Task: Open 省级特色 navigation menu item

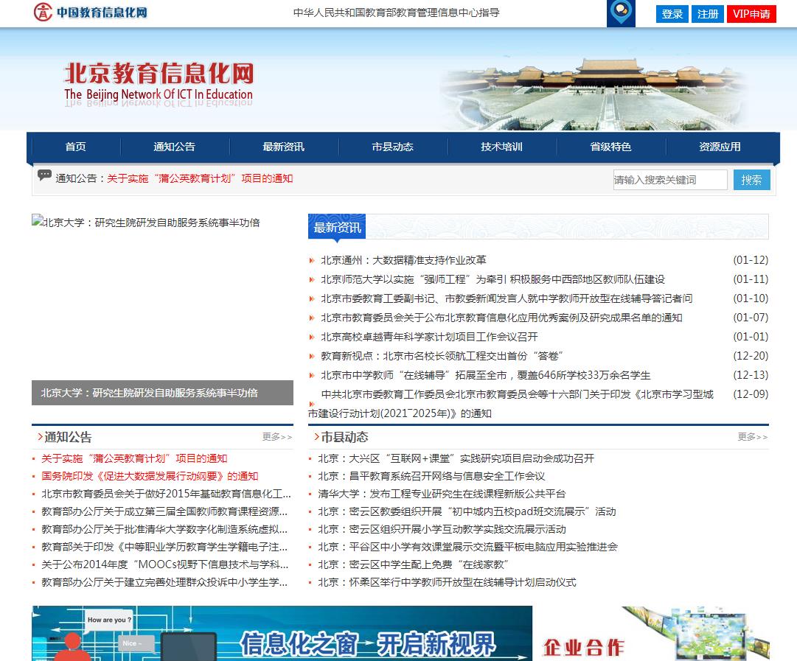Action: pos(610,147)
